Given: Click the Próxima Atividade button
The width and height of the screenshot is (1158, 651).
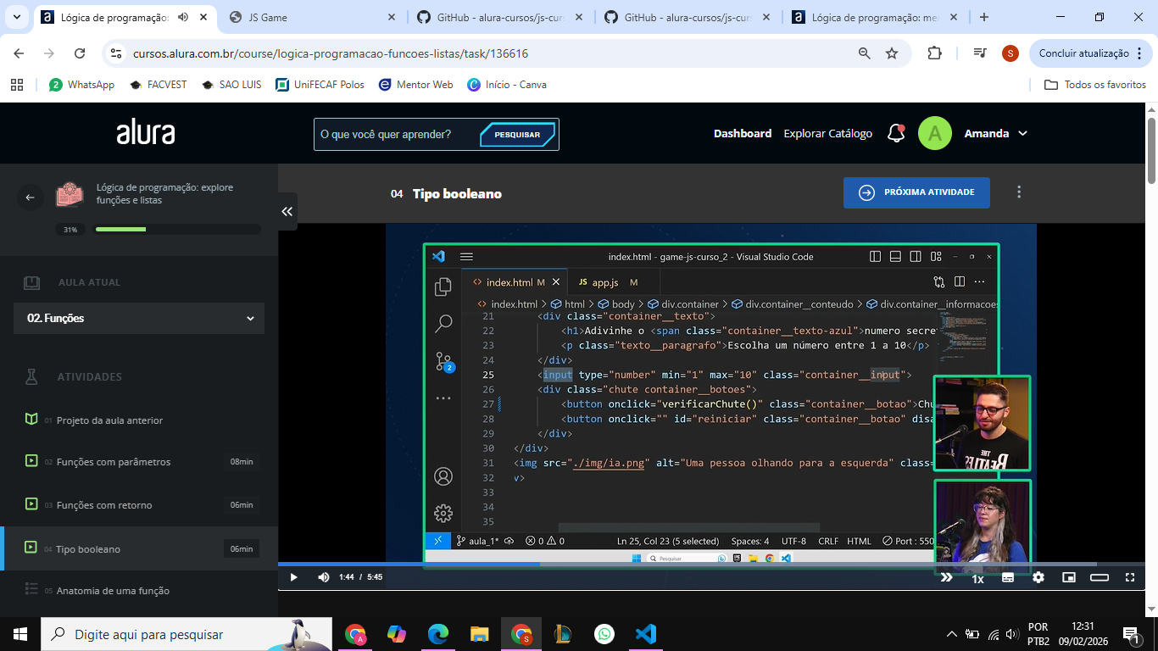Looking at the screenshot, I should [x=916, y=192].
